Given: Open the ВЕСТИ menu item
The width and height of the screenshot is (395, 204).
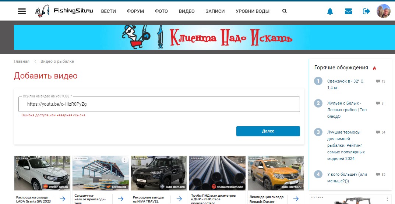Looking at the screenshot, I should point(108,11).
